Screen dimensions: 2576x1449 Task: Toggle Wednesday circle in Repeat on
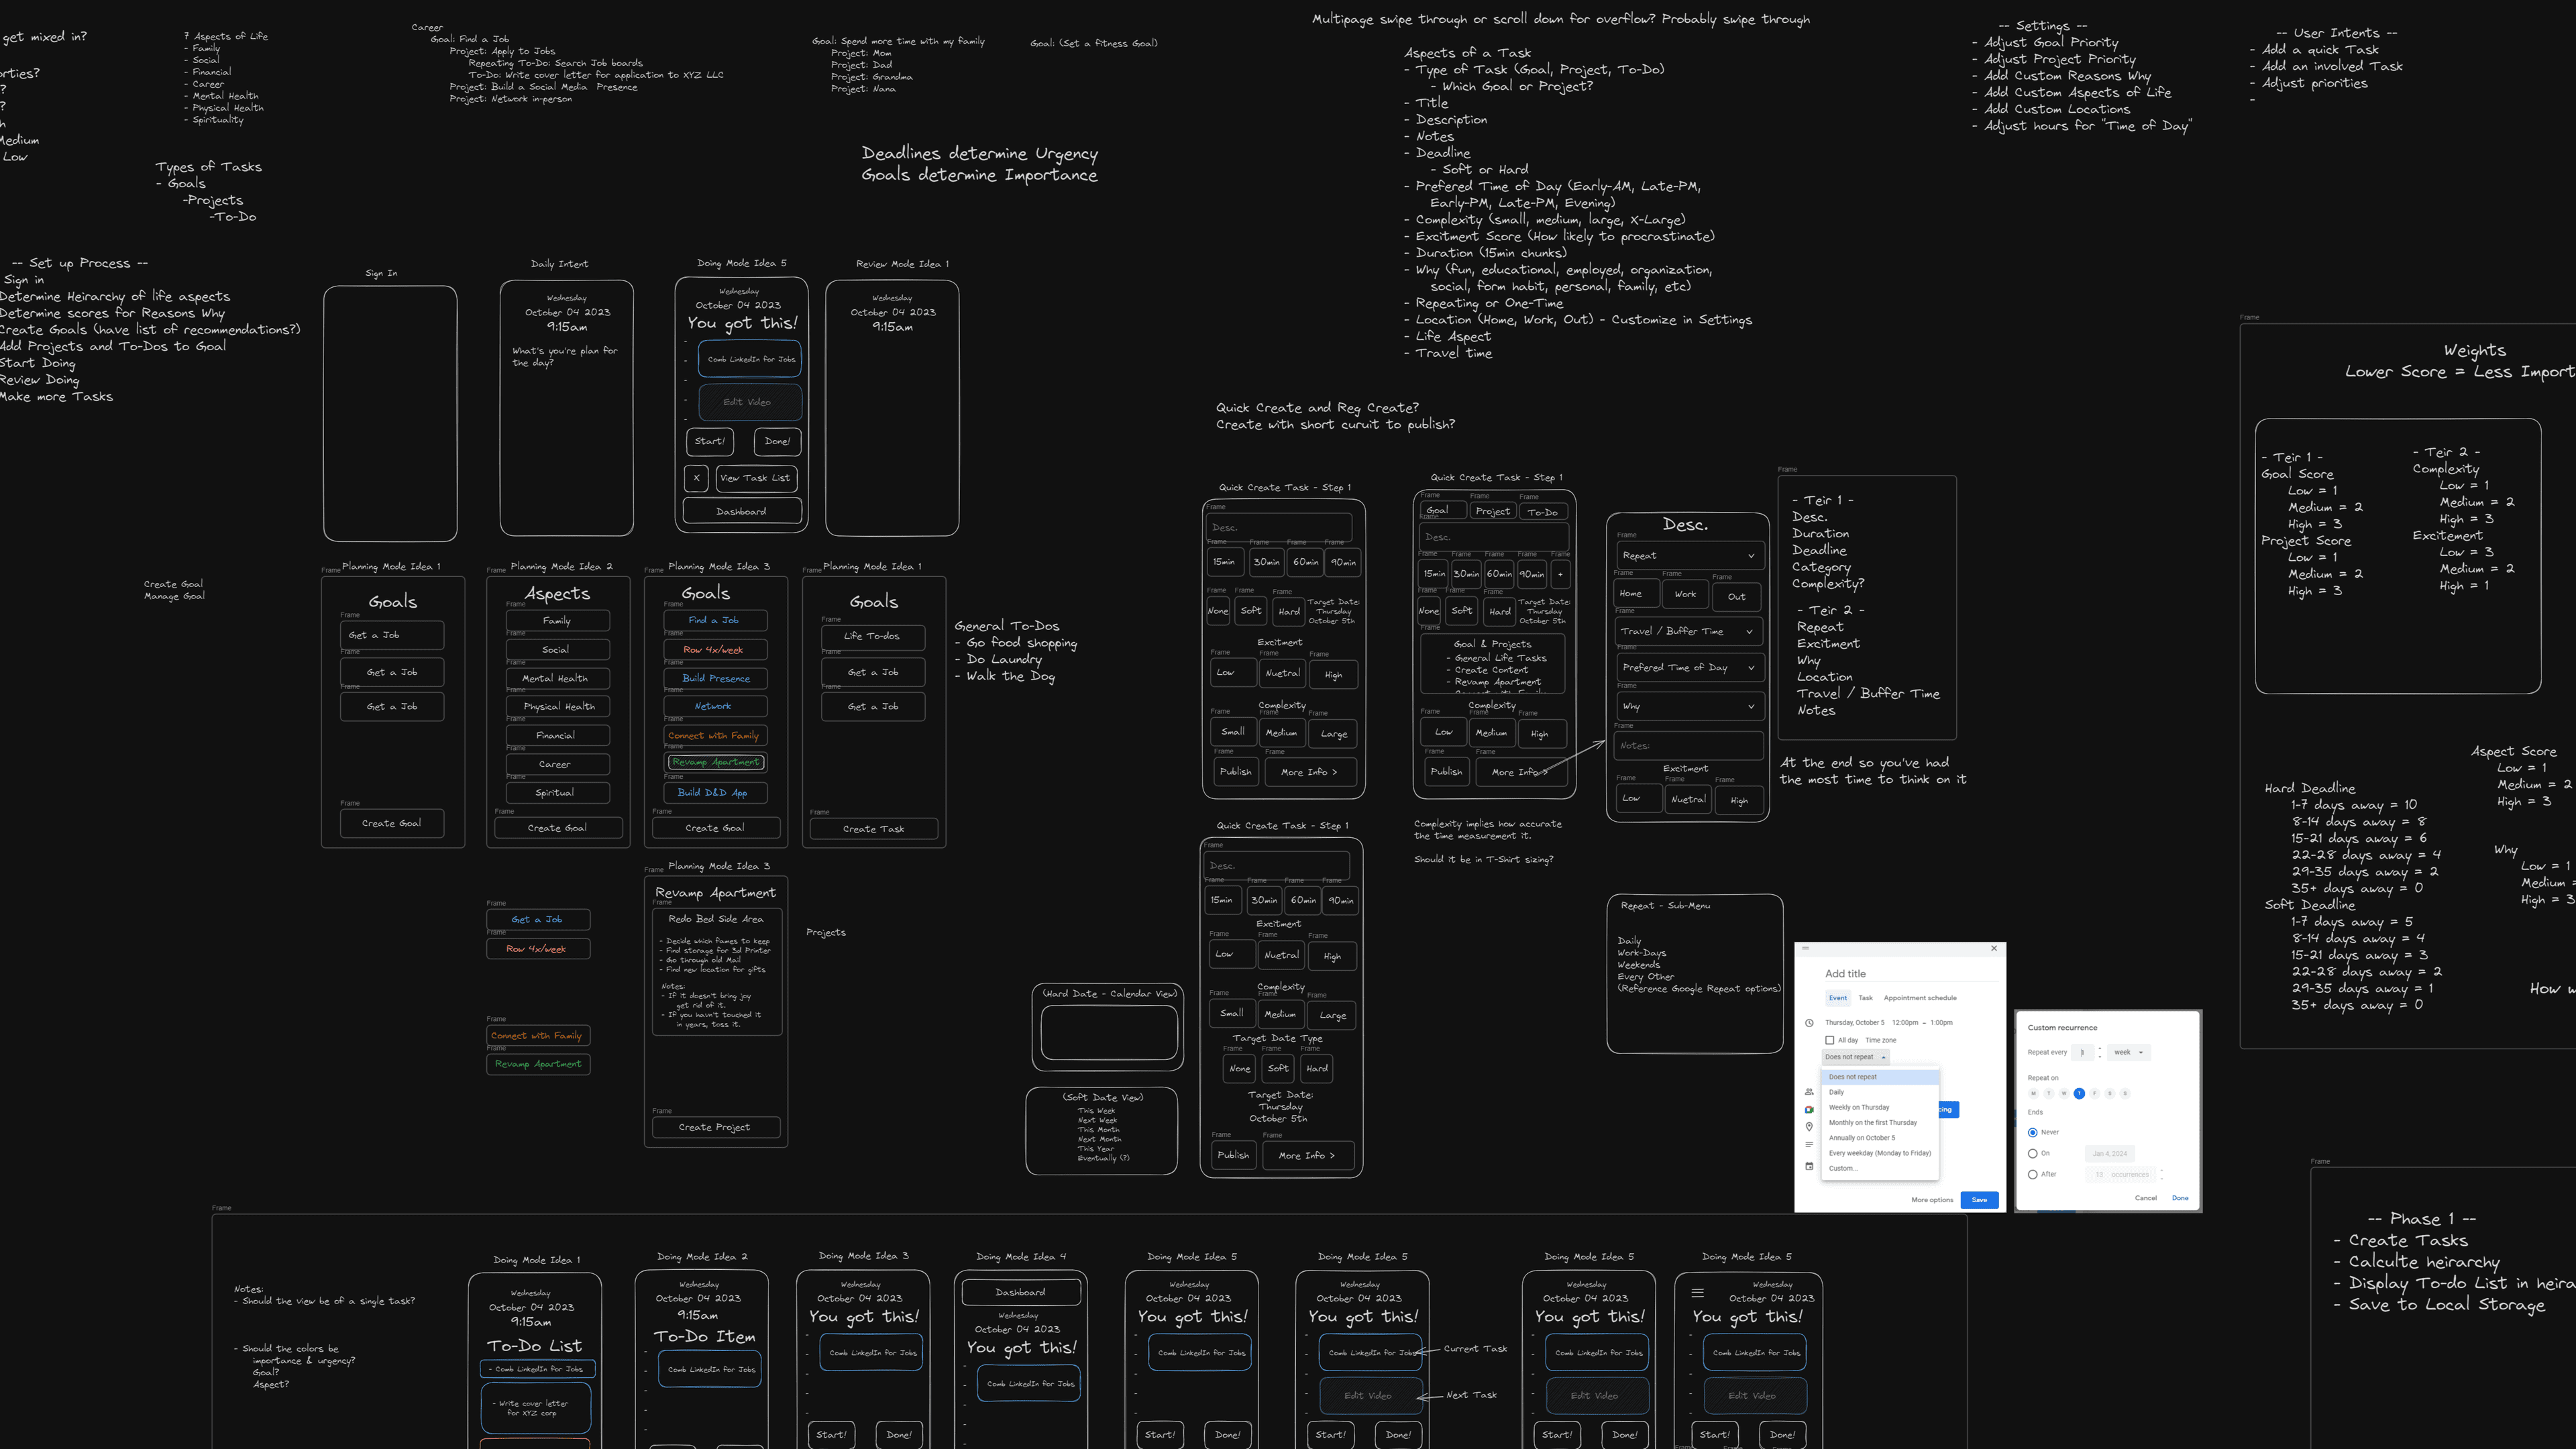click(2064, 1094)
